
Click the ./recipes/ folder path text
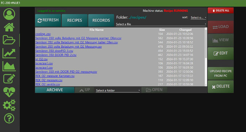[137, 18]
